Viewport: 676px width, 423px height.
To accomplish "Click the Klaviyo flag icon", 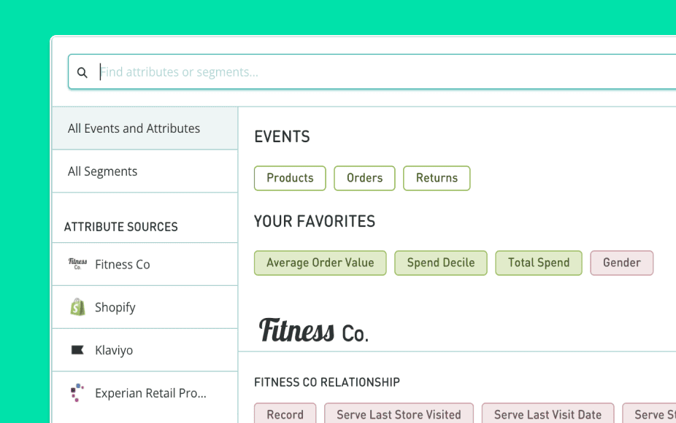I will click(x=77, y=350).
